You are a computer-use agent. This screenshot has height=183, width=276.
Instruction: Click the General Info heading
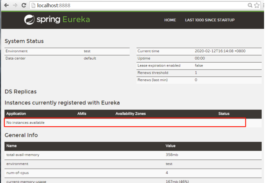pyautogui.click(x=21, y=135)
